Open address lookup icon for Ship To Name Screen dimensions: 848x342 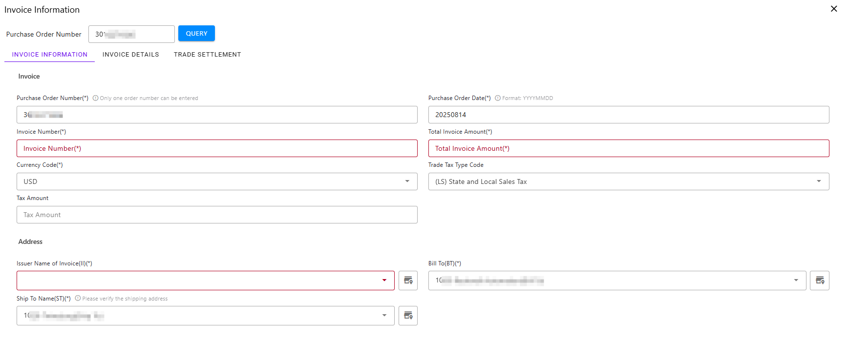point(408,316)
